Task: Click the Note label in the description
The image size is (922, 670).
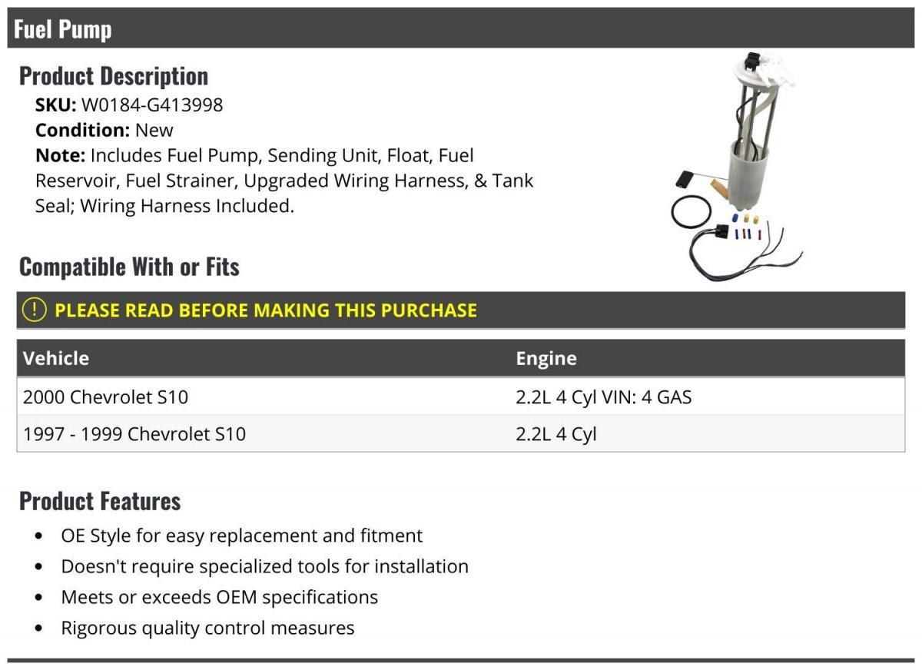Action: point(60,155)
